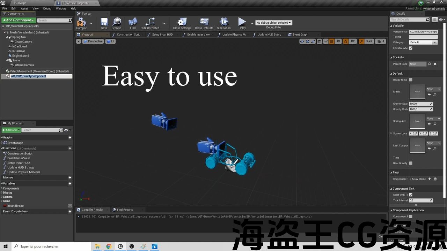This screenshot has width=447, height=251.
Task: Open the variable Category dropdown
Action: 423,43
